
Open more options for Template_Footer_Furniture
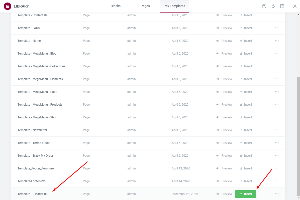click(277, 168)
